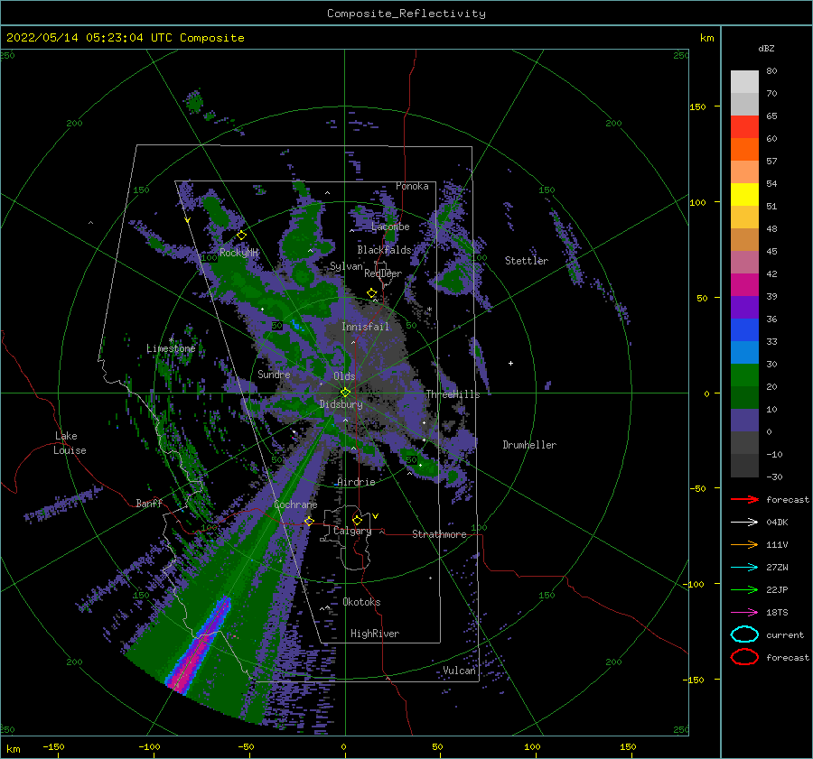813x759 pixels.
Task: Click the Okotoks label
Action: (x=361, y=602)
